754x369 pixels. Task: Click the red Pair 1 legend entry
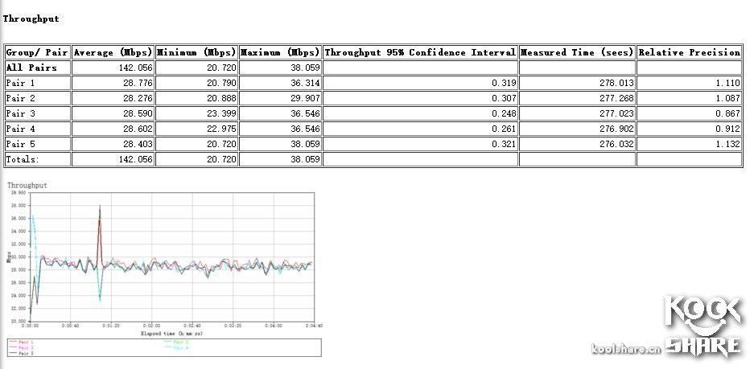tap(21, 342)
